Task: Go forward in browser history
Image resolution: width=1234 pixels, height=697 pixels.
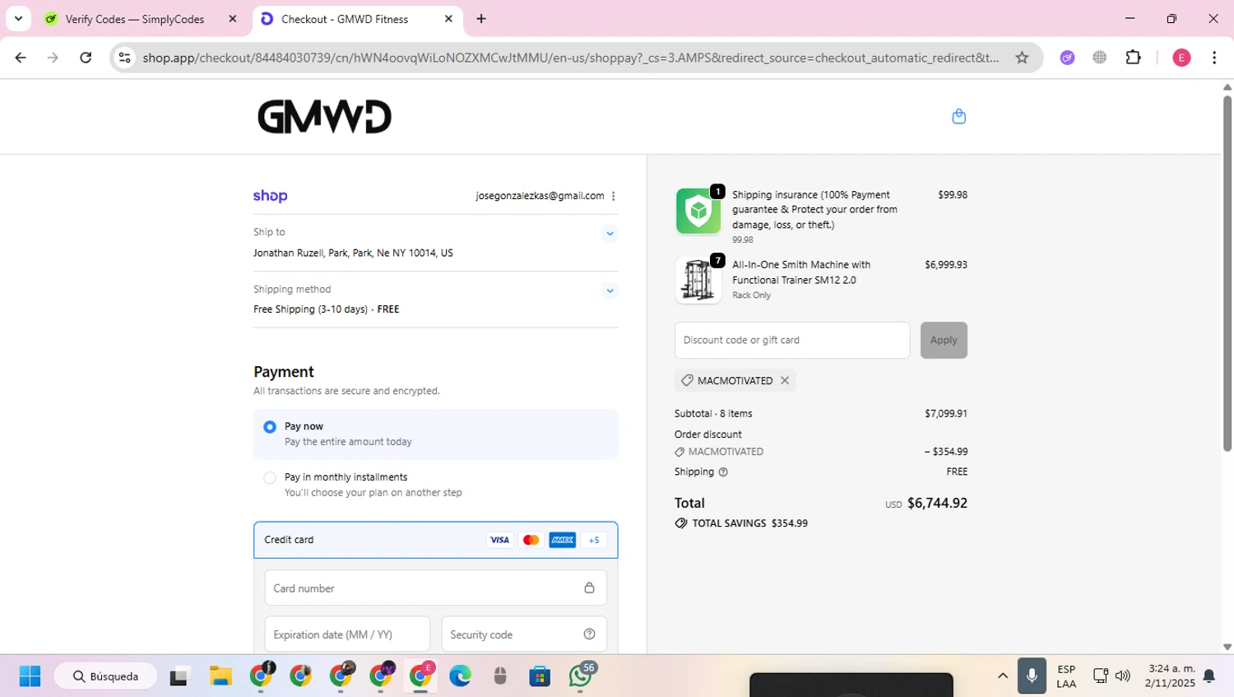Action: point(53,58)
